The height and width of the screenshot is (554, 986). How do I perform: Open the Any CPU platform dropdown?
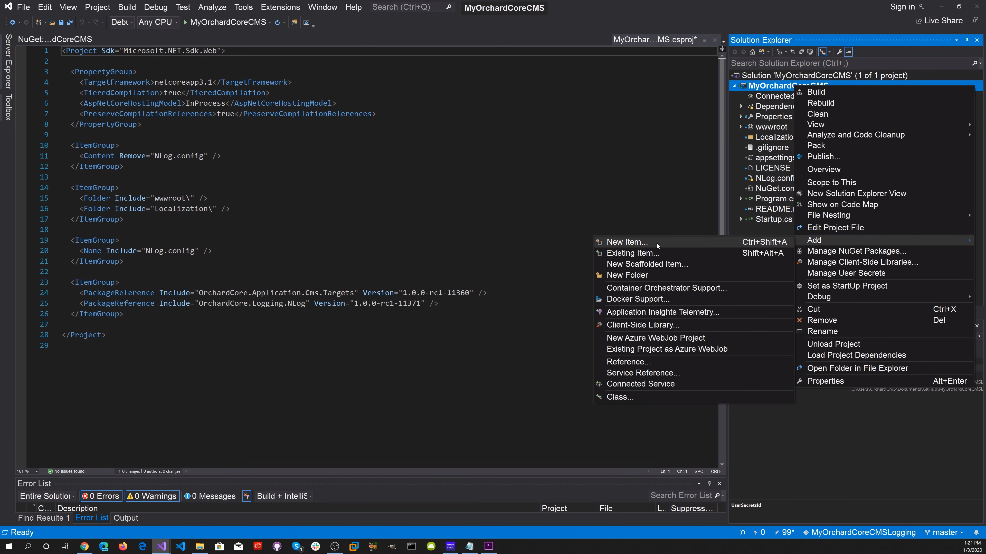click(158, 23)
